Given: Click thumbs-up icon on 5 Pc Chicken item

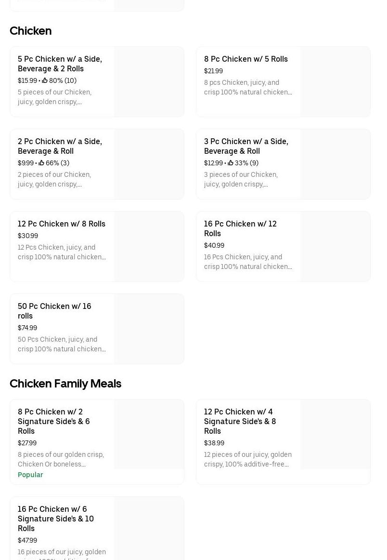Looking at the screenshot, I should (x=45, y=80).
